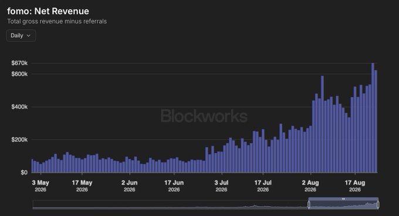Viewport: 399px width, 216px height.
Task: Click the 2 Aug 2026 axis label
Action: pyautogui.click(x=310, y=186)
